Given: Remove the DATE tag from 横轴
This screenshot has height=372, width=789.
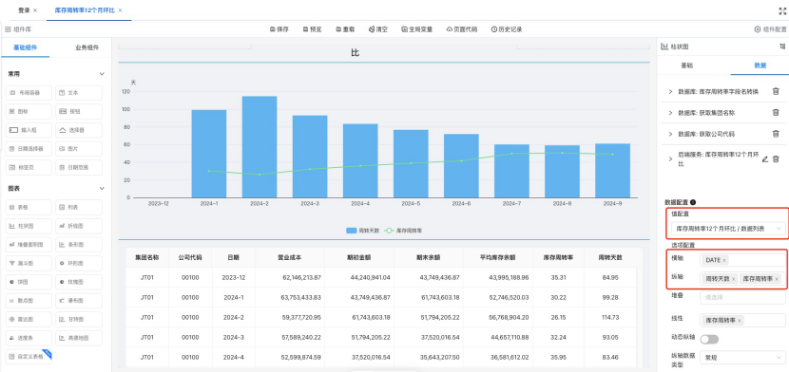Looking at the screenshot, I should click(724, 260).
